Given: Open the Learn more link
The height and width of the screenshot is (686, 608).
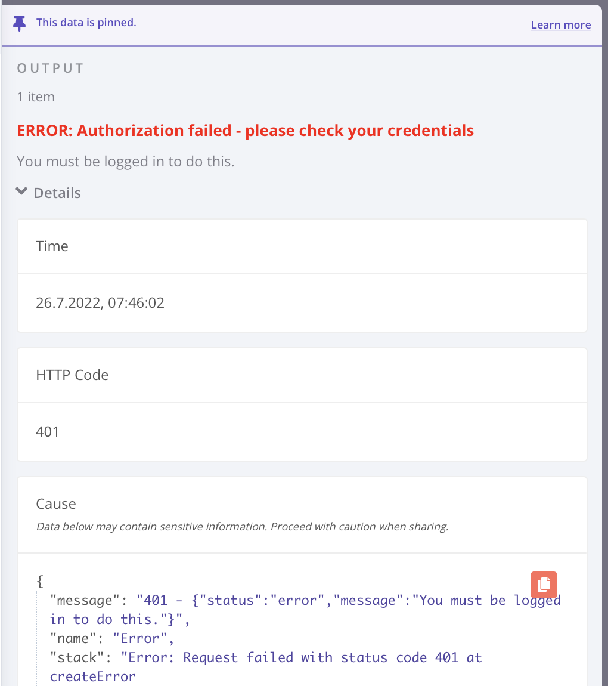Looking at the screenshot, I should (560, 24).
